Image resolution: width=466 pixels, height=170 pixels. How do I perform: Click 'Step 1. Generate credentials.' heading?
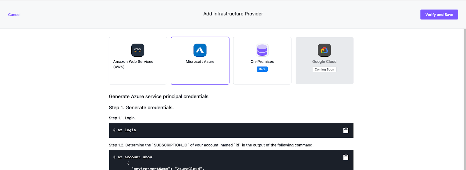[141, 108]
